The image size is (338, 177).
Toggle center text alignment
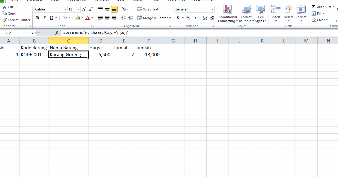(107, 18)
